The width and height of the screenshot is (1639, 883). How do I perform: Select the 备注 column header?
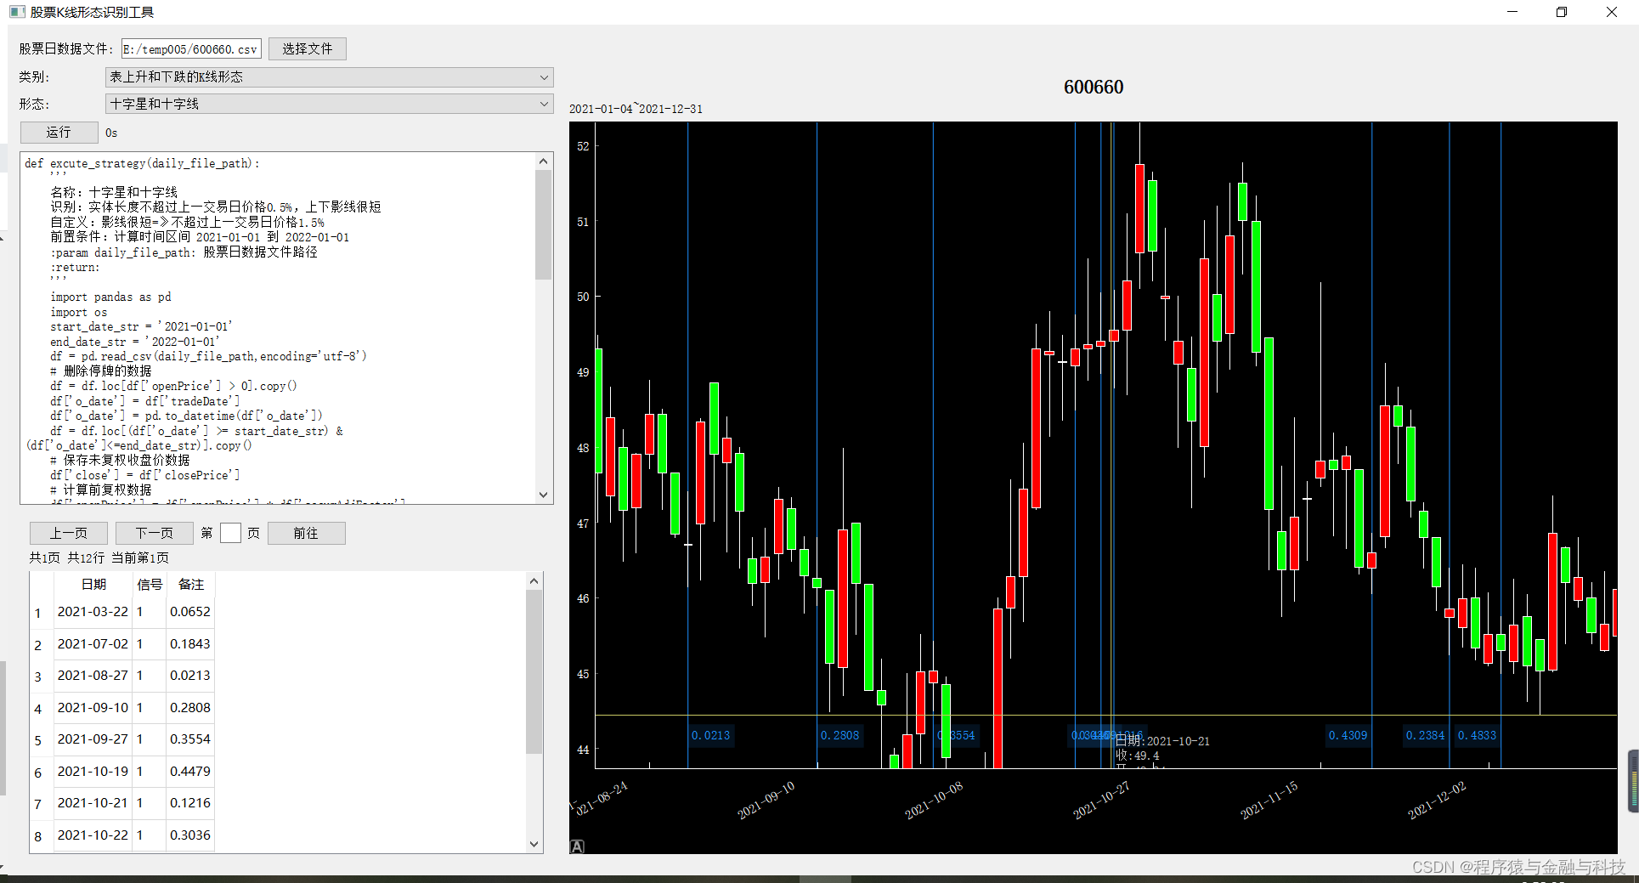coord(191,585)
